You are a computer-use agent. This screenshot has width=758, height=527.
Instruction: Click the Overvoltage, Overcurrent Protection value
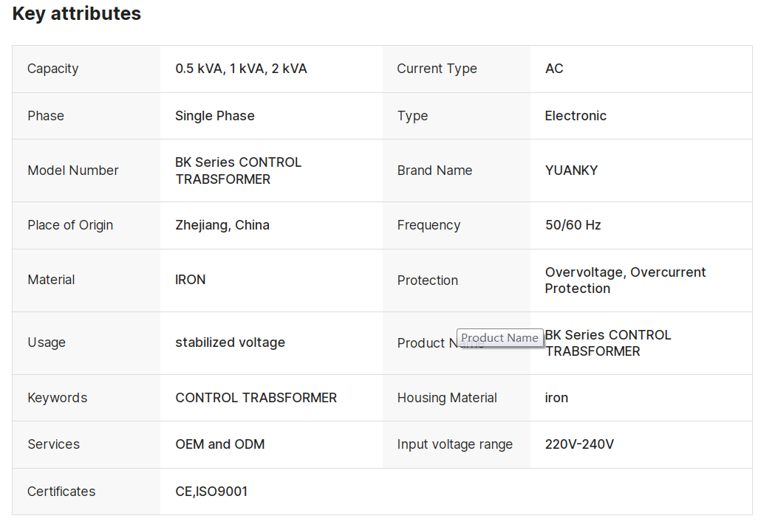[x=625, y=280]
